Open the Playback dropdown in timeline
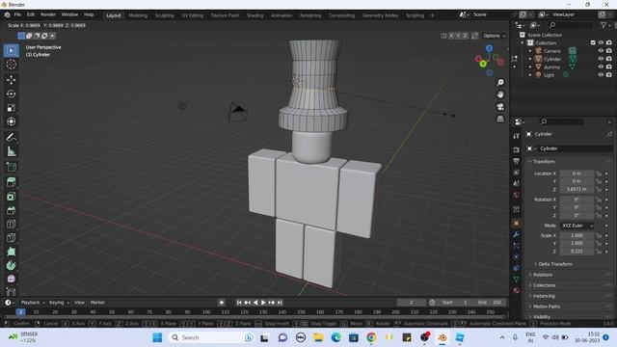The height and width of the screenshot is (347, 617). tap(32, 302)
